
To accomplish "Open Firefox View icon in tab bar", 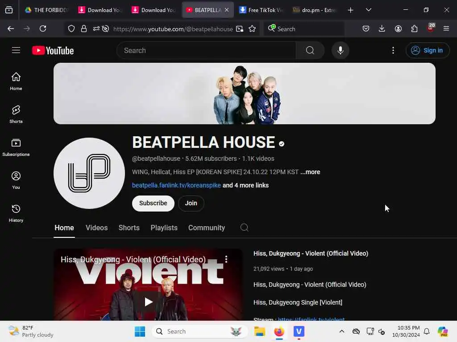I will click(9, 10).
